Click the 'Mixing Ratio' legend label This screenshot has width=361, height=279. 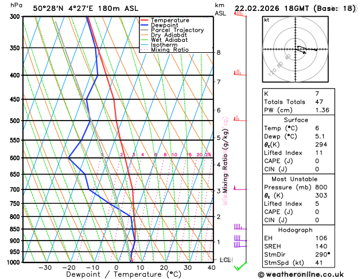(x=170, y=50)
